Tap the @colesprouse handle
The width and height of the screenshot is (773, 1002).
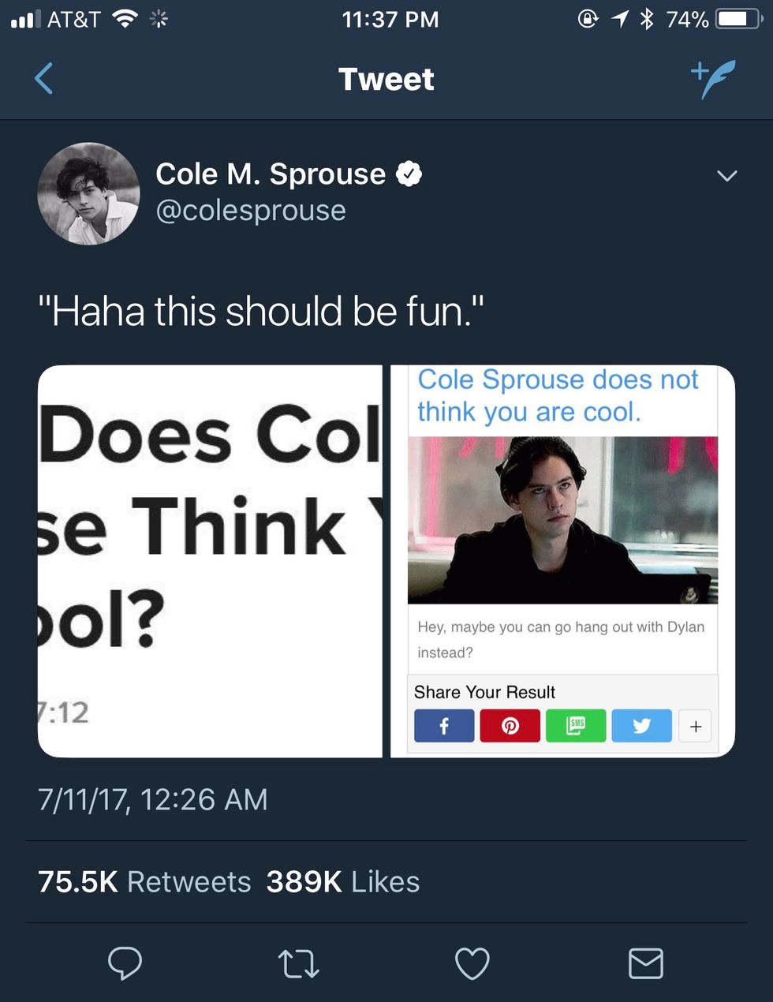click(x=251, y=211)
